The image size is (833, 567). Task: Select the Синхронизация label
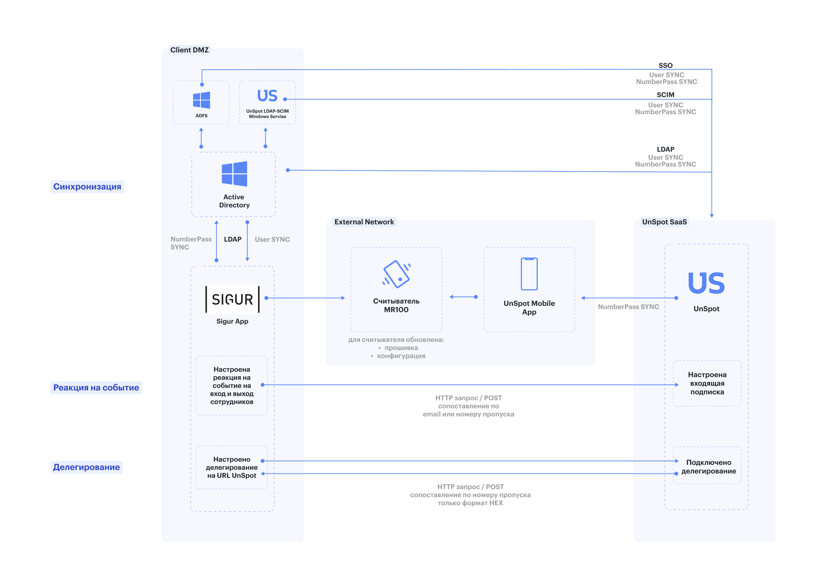point(87,187)
